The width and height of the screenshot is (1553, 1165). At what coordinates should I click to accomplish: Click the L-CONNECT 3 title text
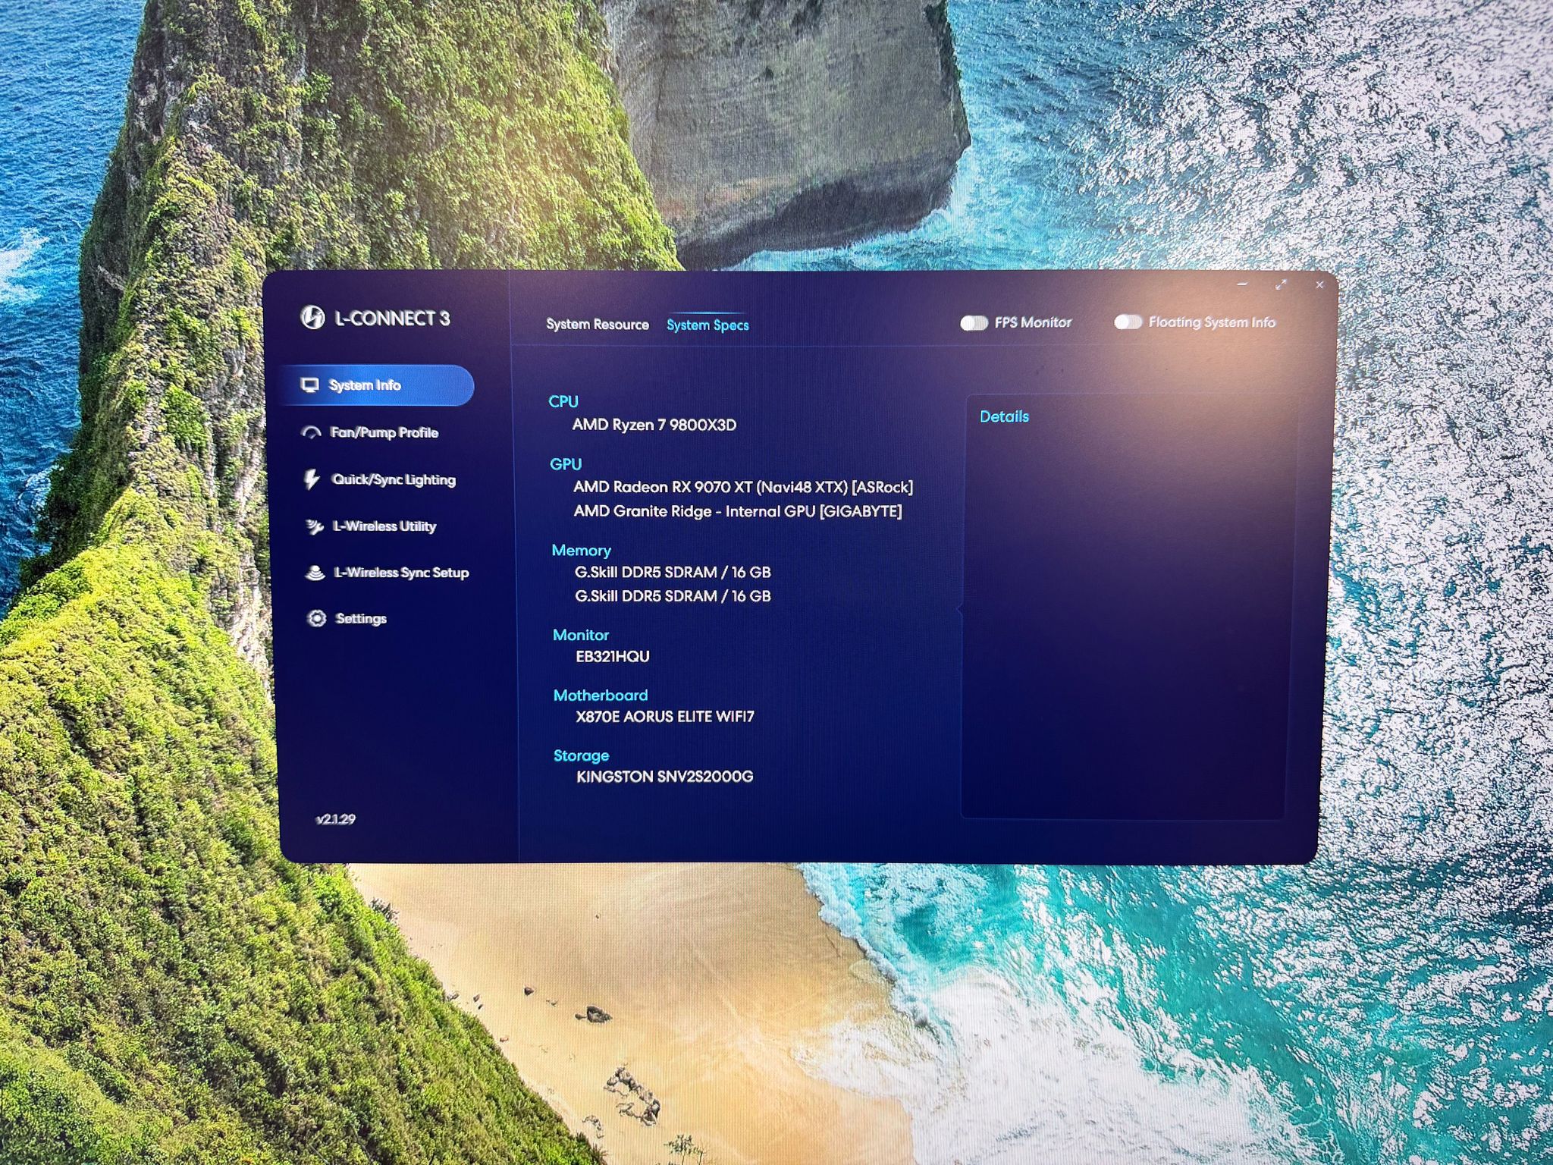[392, 319]
